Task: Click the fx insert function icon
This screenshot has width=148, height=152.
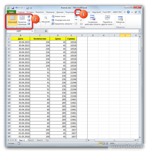Action: 46,31
